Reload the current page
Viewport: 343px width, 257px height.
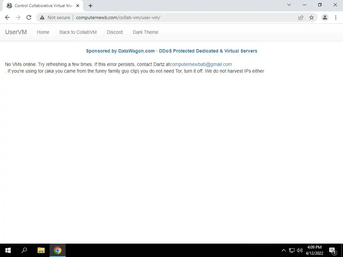pos(29,17)
